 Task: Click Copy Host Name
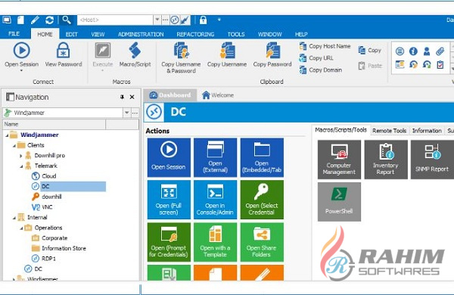click(325, 46)
